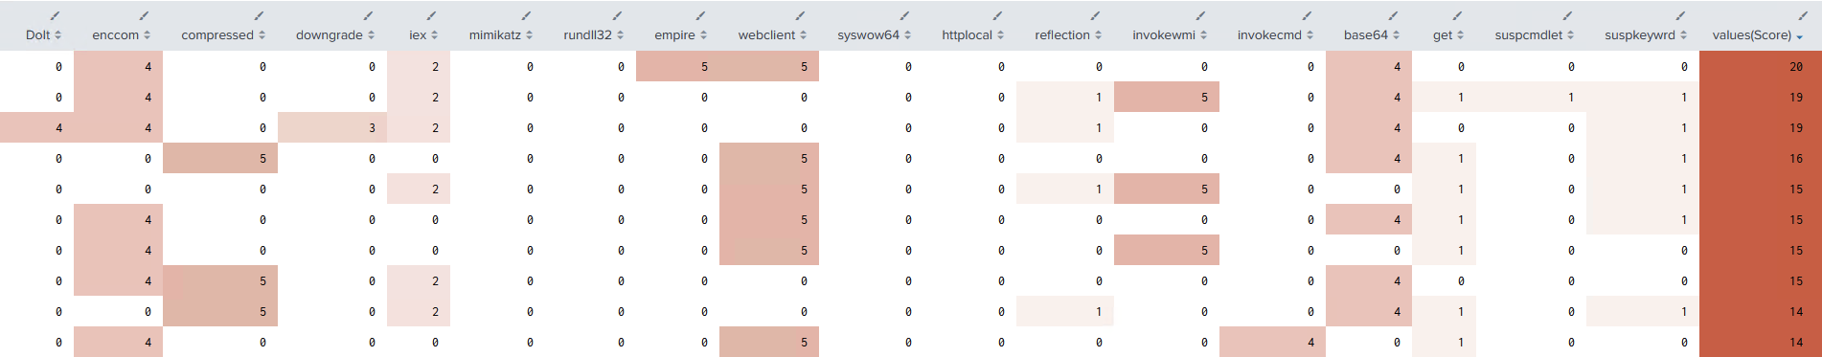1822x357 pixels.
Task: Sort table by syswow64 column
Action: click(874, 34)
